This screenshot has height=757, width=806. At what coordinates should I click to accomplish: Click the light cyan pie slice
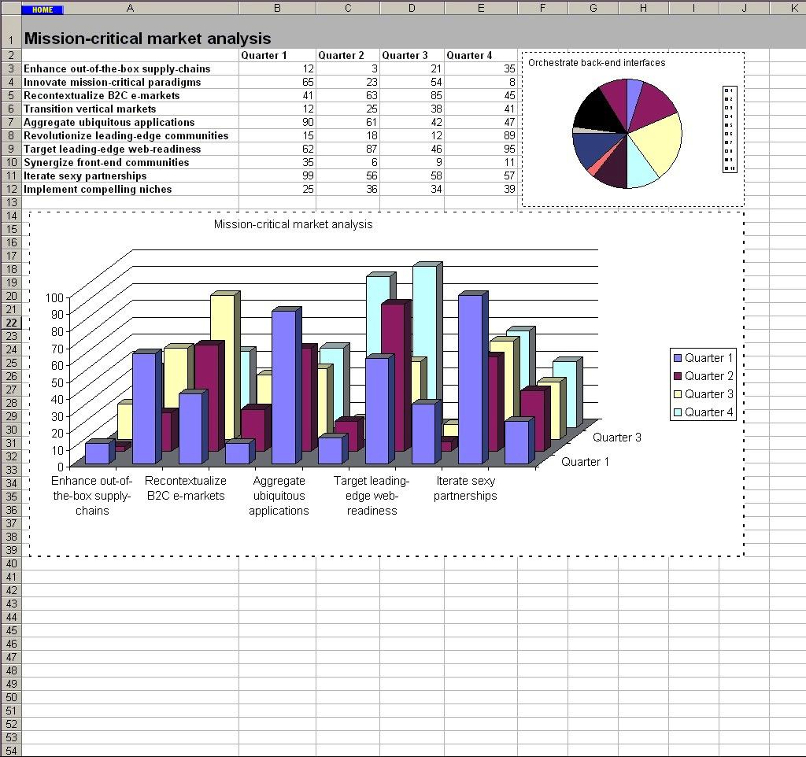(x=640, y=168)
